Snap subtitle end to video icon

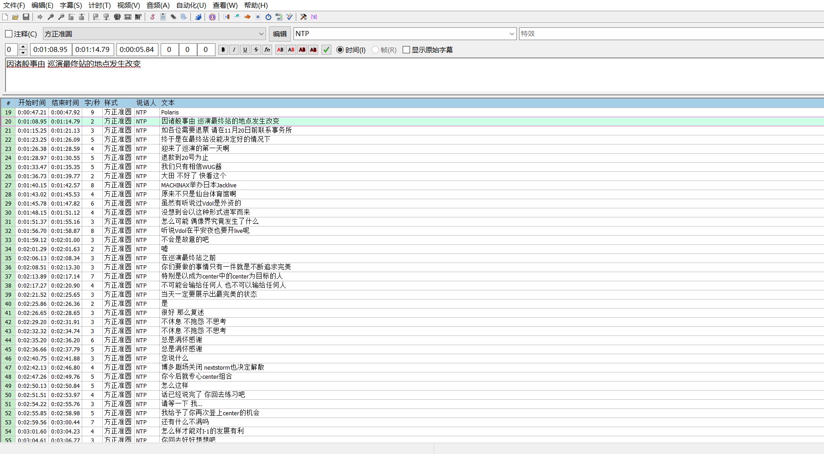(106, 17)
